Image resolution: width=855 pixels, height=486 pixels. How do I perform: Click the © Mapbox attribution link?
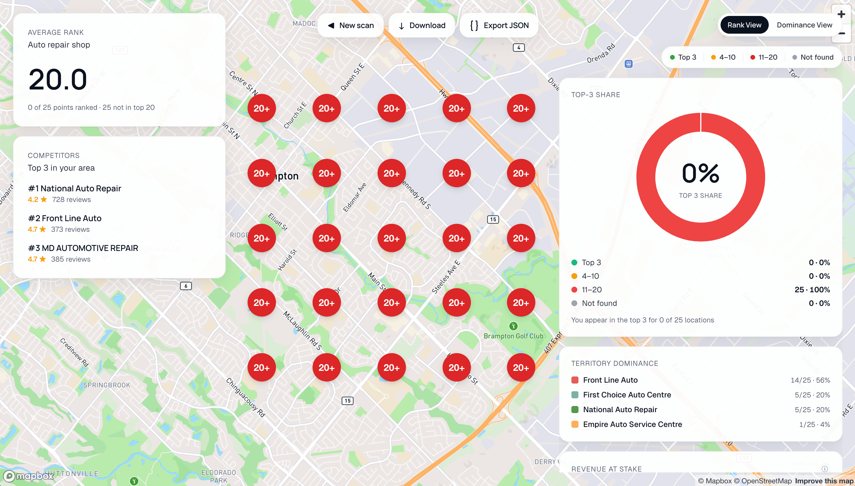coord(715,481)
